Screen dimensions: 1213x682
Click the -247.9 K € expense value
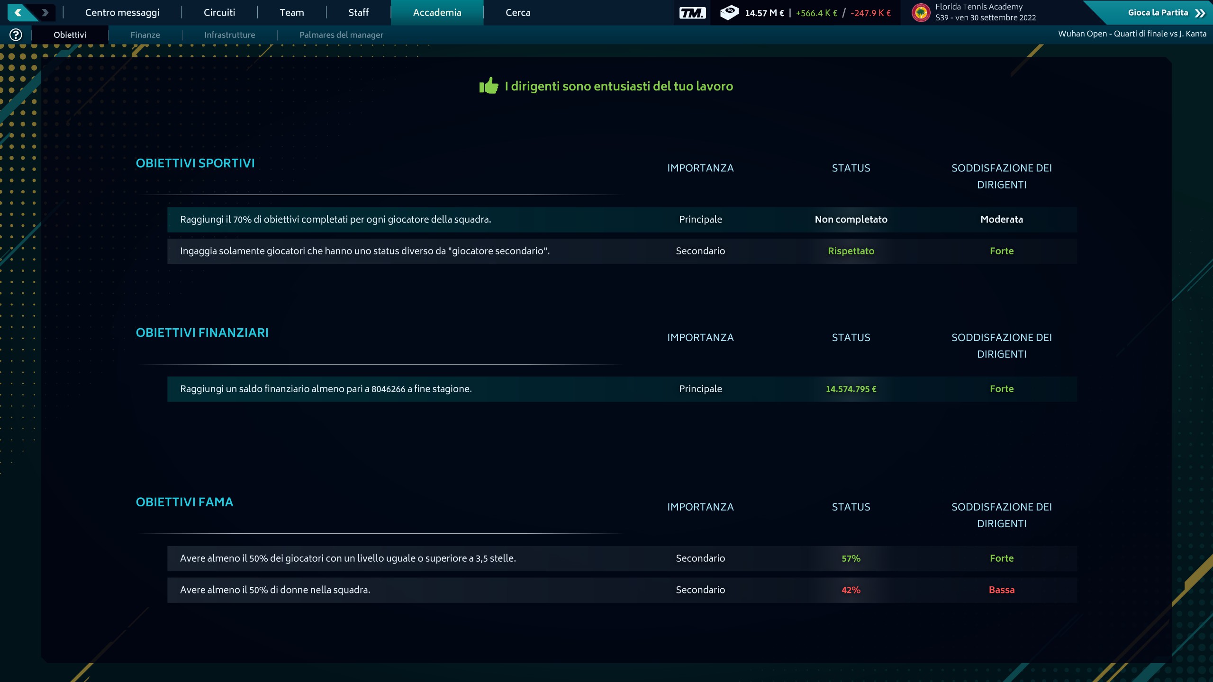coord(870,13)
